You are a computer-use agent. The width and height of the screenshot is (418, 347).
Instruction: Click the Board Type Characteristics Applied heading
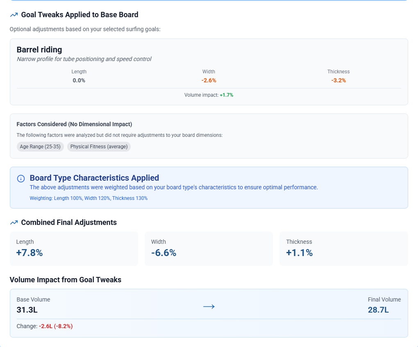[94, 178]
